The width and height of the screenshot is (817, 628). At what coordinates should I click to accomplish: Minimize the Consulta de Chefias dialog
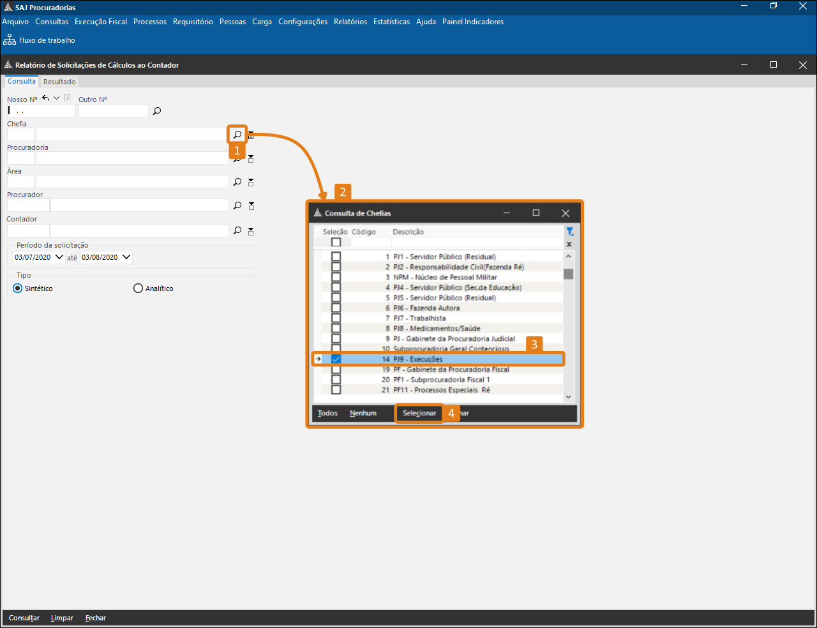(507, 213)
